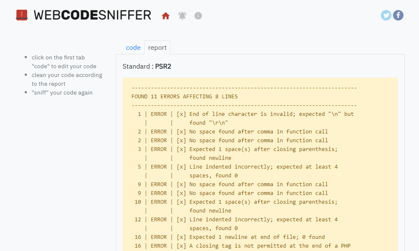Screen dimensions: 419x251
Task: Select the report tab
Action: coord(157,47)
